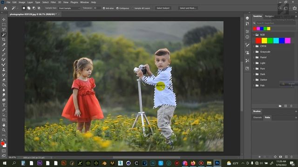The image size is (298, 167).
Task: Select the Zoom tool
Action: [4, 130]
